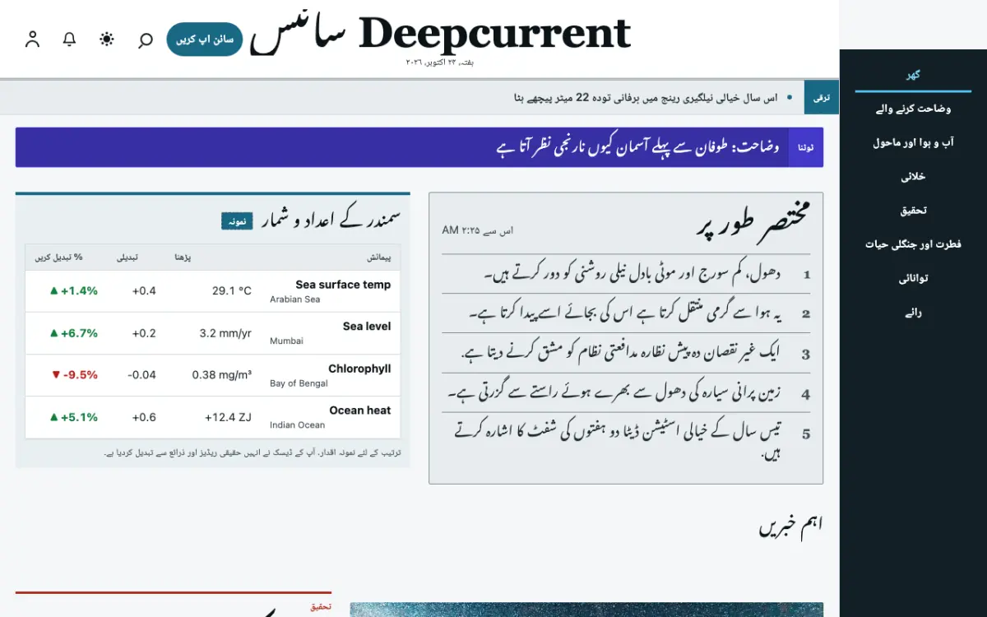Viewport: 987px width, 617px height.
Task: Open summary item 1 about دھول and کم سورج
Action: (626, 274)
